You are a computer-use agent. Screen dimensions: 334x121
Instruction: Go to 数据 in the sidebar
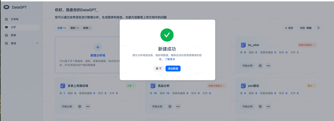coord(14,35)
